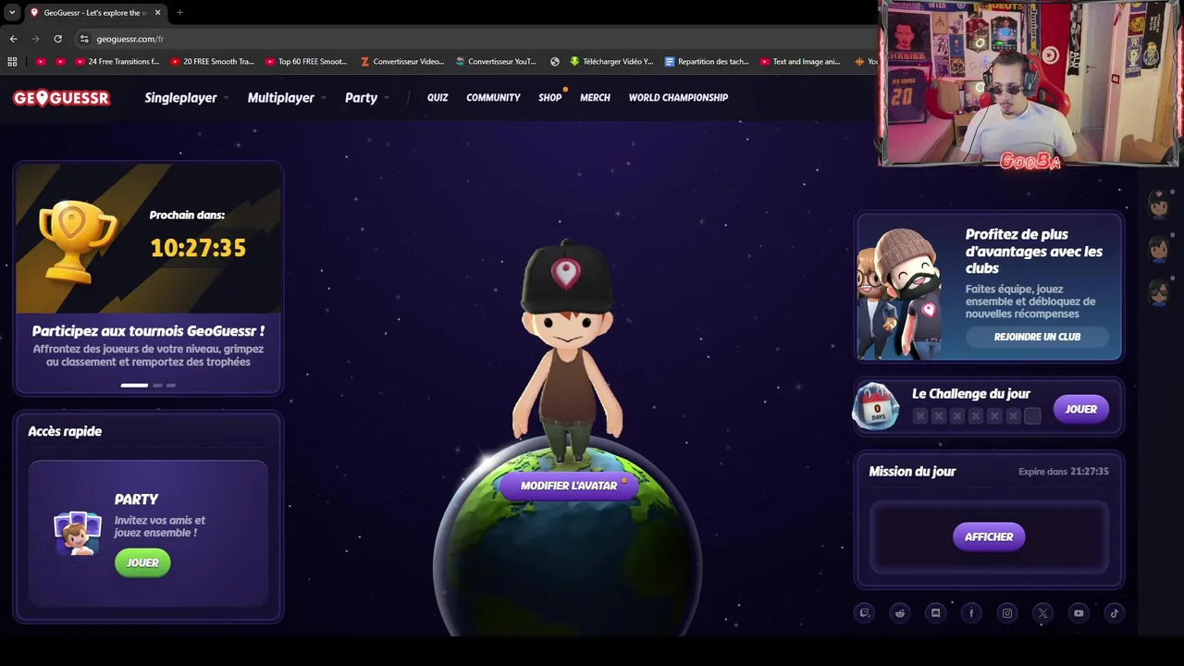Open 'Convertisseur Video' bookmark
The width and height of the screenshot is (1184, 666).
point(402,62)
